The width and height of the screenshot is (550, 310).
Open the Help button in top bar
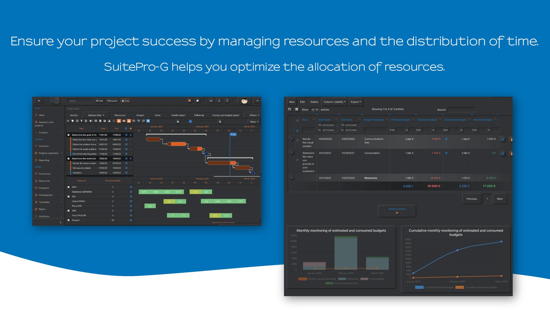coord(100,101)
